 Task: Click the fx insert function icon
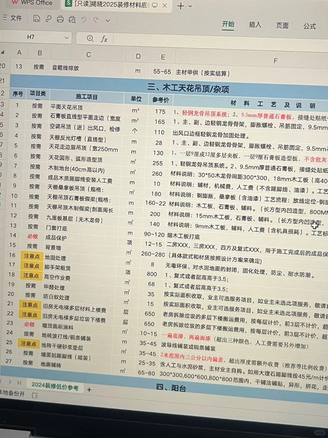104,39
